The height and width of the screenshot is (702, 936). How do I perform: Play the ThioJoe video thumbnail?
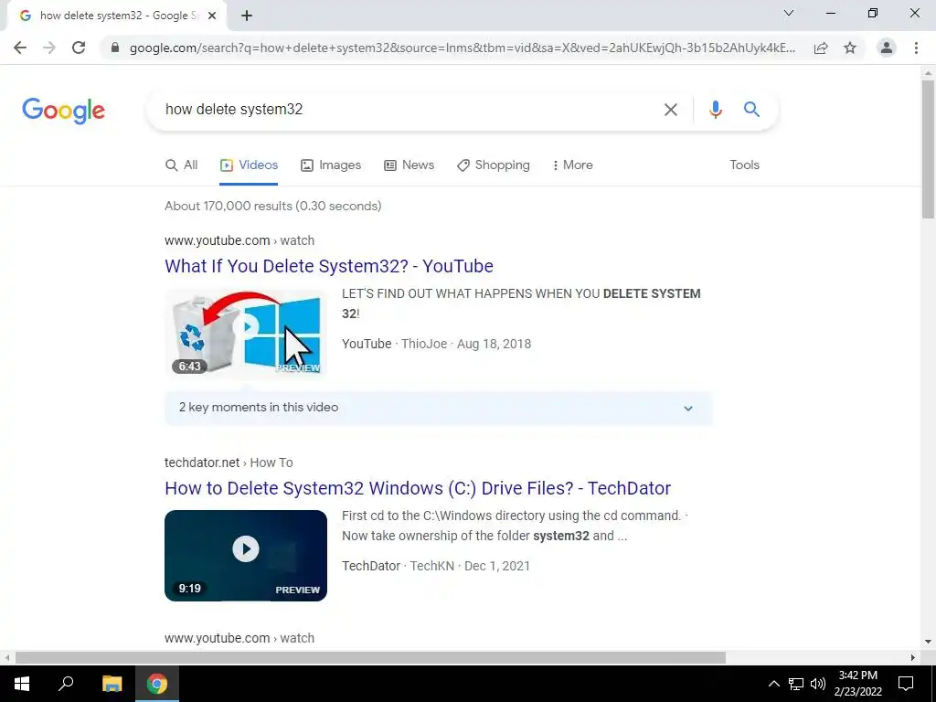point(246,333)
